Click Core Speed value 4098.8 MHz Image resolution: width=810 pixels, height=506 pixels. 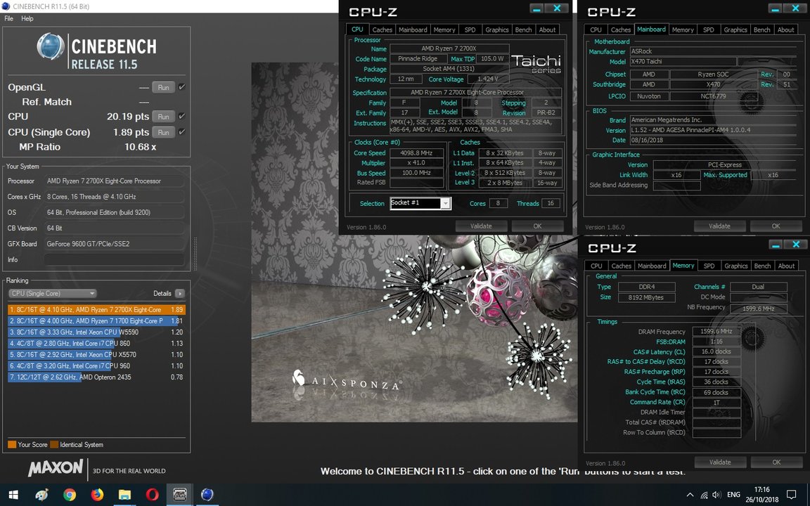pos(416,153)
